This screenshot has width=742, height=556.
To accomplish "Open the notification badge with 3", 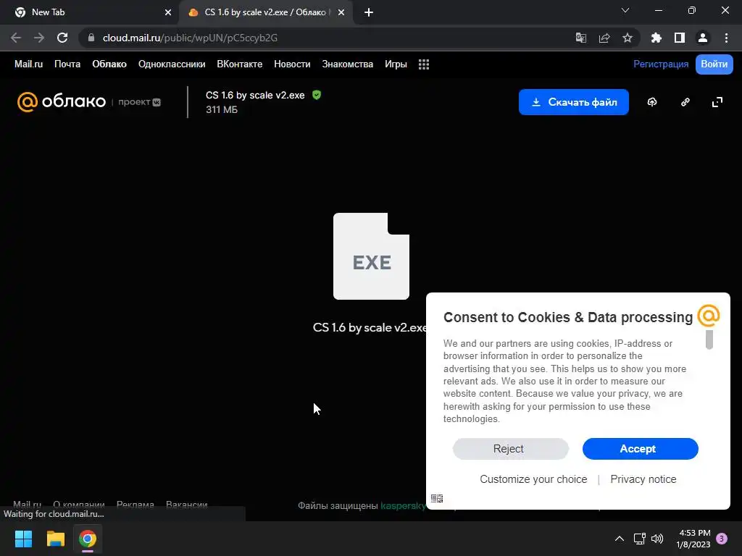I will (722, 539).
